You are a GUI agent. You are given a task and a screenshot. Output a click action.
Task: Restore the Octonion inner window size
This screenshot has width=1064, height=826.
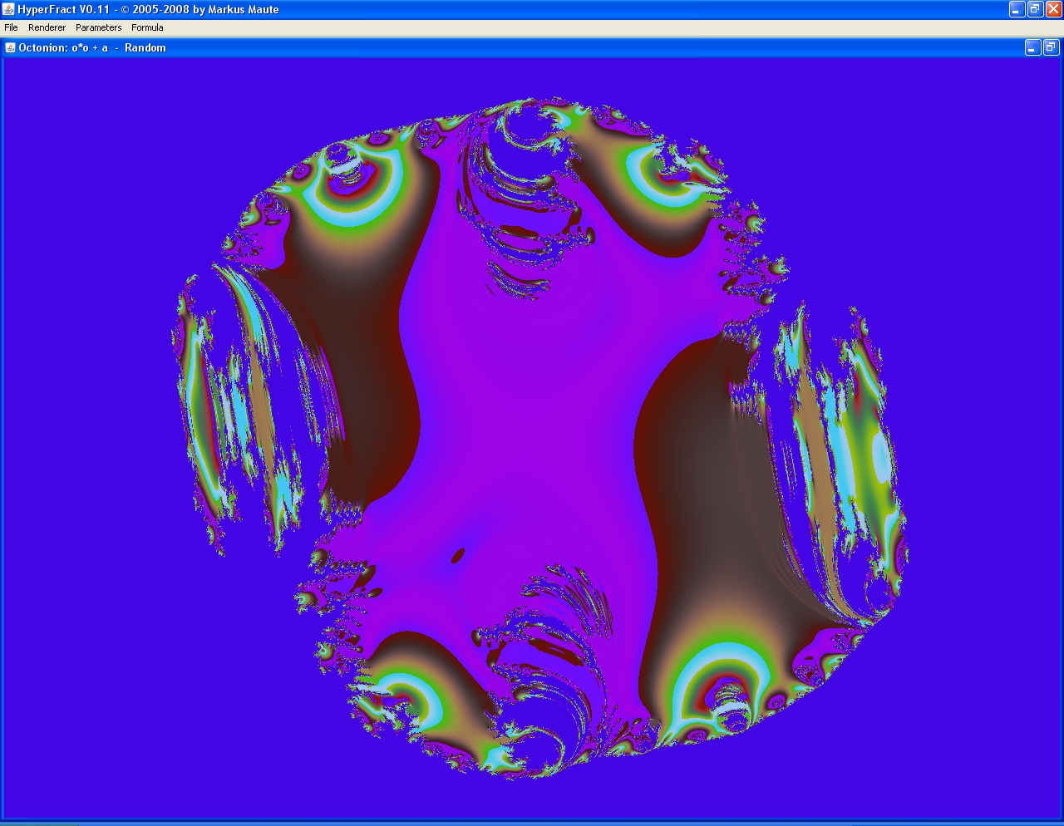1051,48
